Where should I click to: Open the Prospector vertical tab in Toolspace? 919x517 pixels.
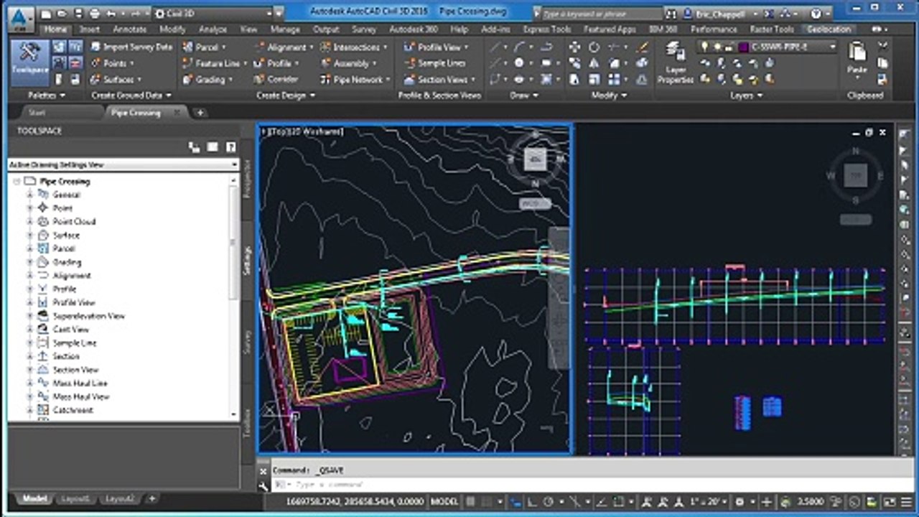[248, 180]
